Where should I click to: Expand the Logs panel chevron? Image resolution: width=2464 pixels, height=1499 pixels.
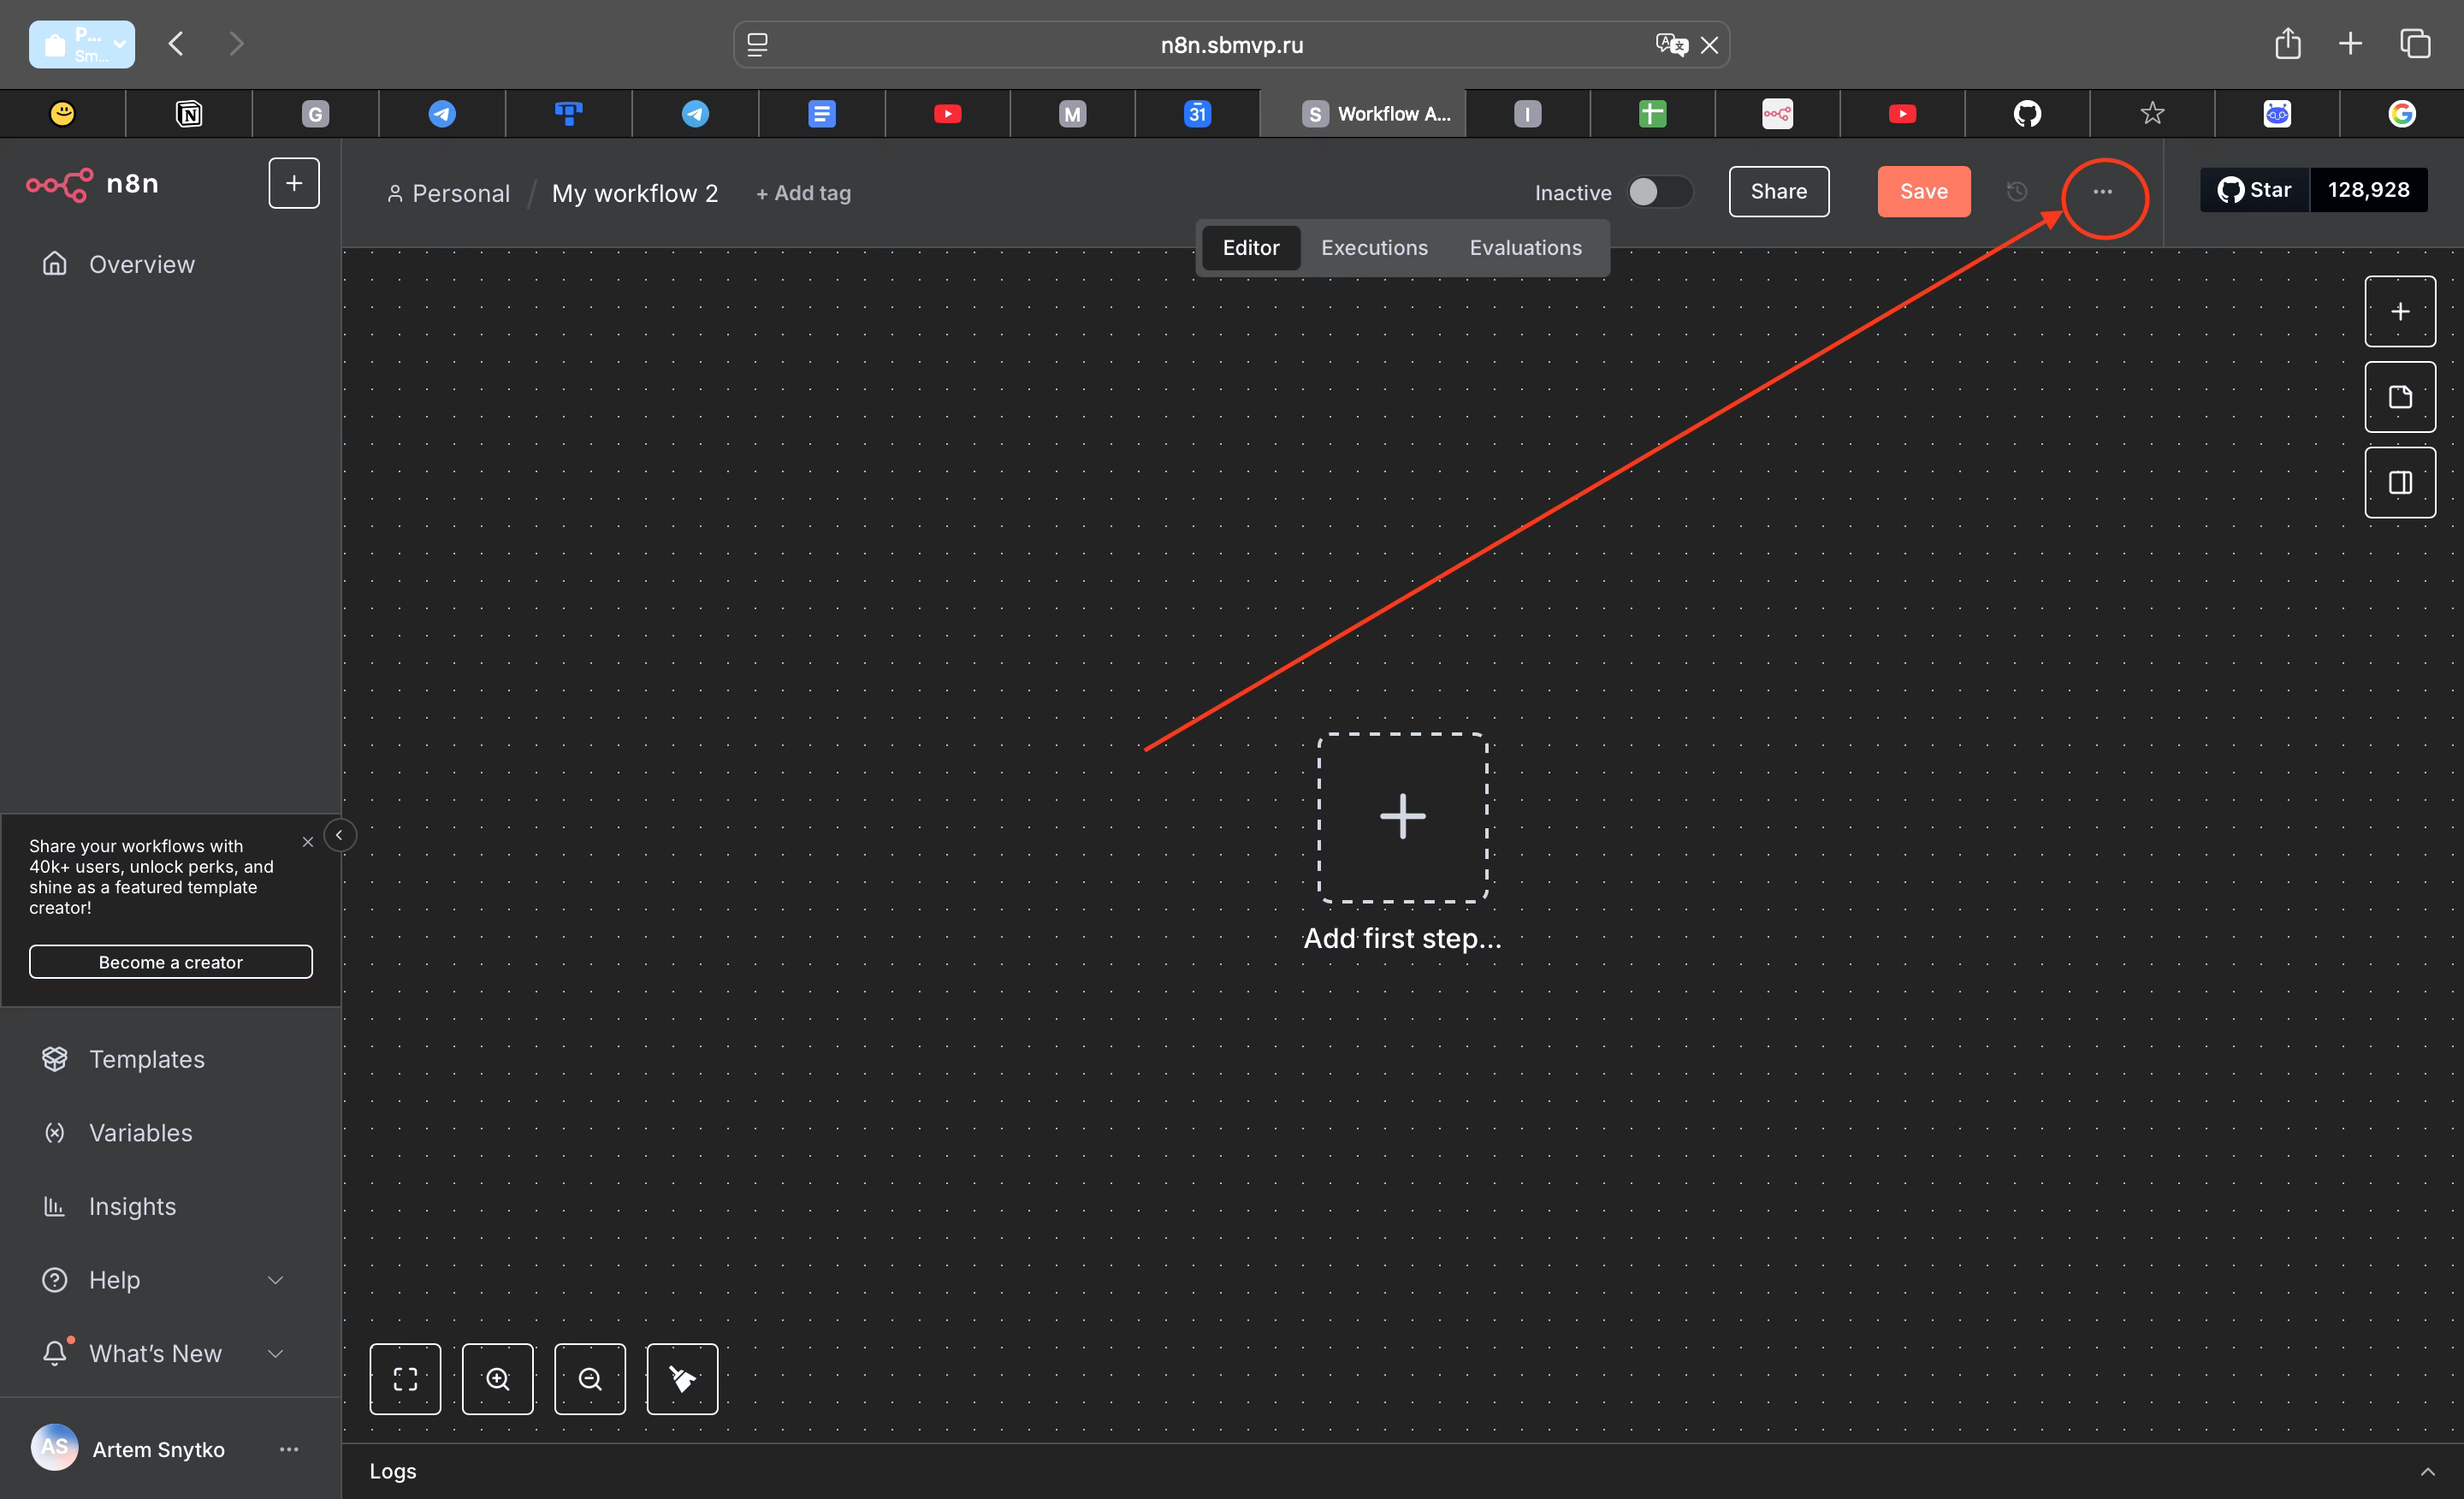[x=2427, y=1471]
